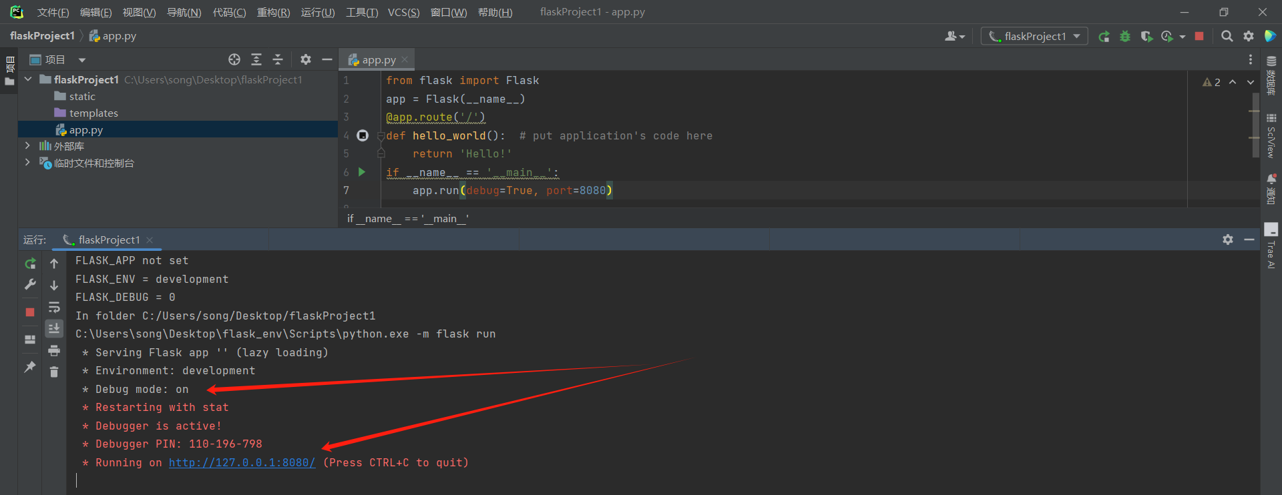The width and height of the screenshot is (1282, 495).
Task: Hide the project tool window
Action: 327,59
